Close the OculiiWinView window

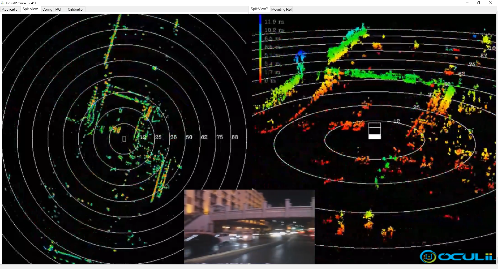(490, 3)
